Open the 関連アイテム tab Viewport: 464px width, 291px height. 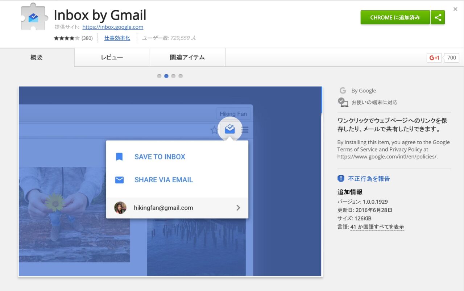click(187, 57)
